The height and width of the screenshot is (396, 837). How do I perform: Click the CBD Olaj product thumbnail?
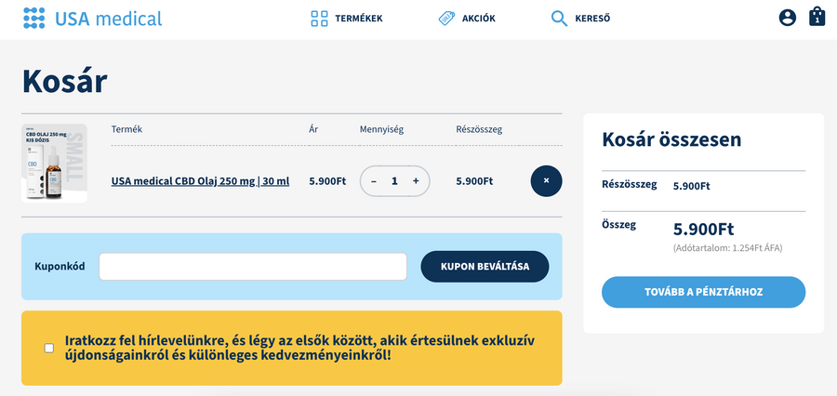[x=55, y=164]
